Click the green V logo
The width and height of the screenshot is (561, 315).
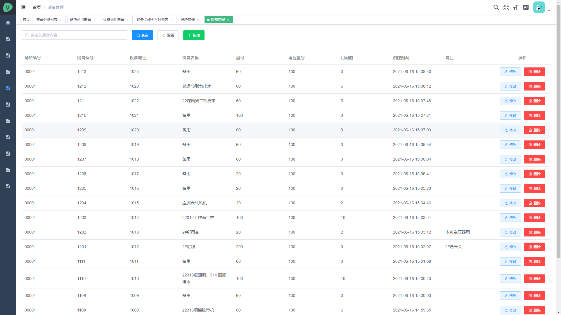(8, 7)
